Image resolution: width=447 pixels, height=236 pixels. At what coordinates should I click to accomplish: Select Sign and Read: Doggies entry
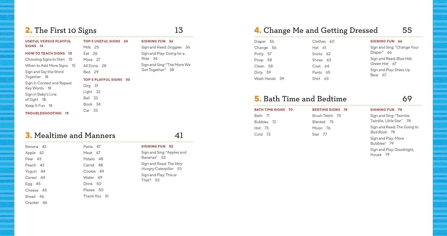pos(165,47)
